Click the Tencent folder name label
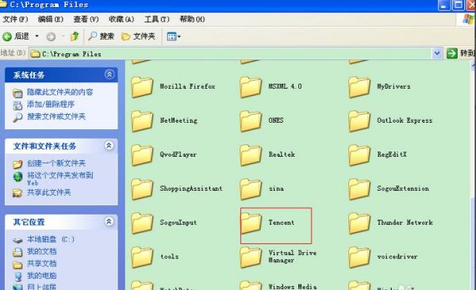Image resolution: width=476 pixels, height=290 pixels. tap(282, 223)
